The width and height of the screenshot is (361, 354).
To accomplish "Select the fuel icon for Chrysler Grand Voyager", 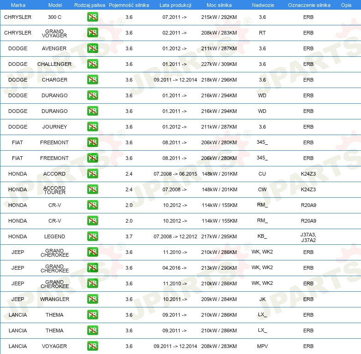I will click(x=92, y=33).
